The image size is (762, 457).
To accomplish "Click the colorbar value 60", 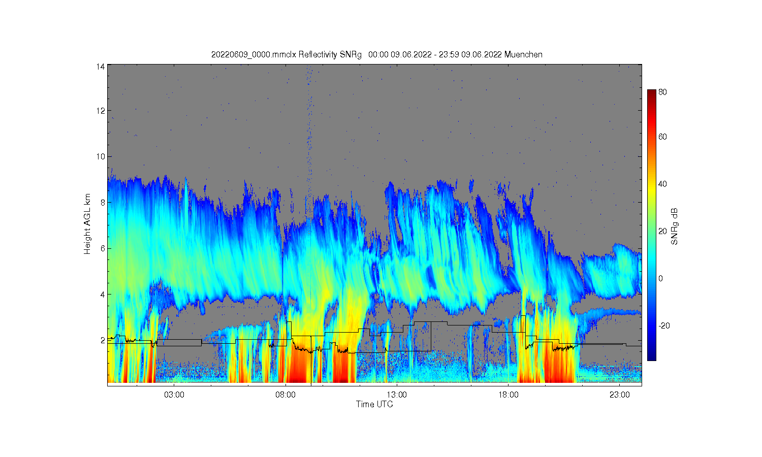I will 663,137.
